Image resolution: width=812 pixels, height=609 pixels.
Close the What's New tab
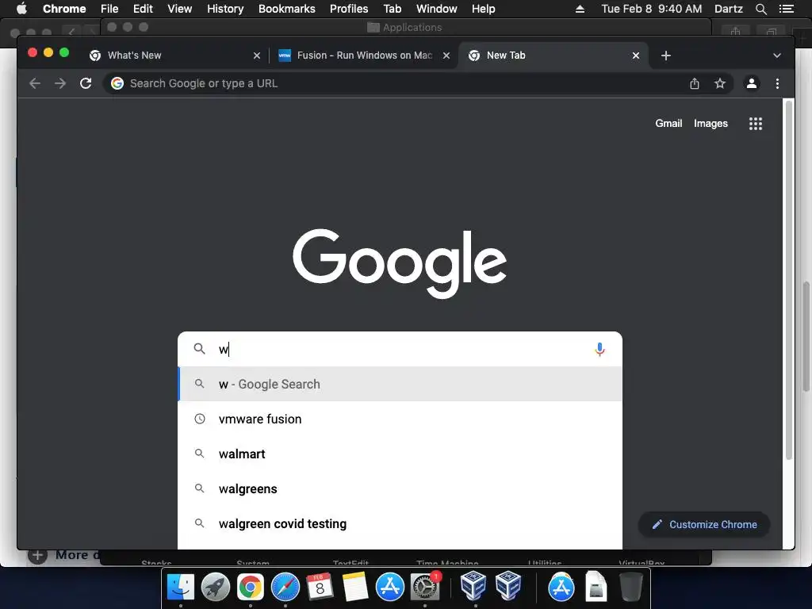click(x=256, y=56)
